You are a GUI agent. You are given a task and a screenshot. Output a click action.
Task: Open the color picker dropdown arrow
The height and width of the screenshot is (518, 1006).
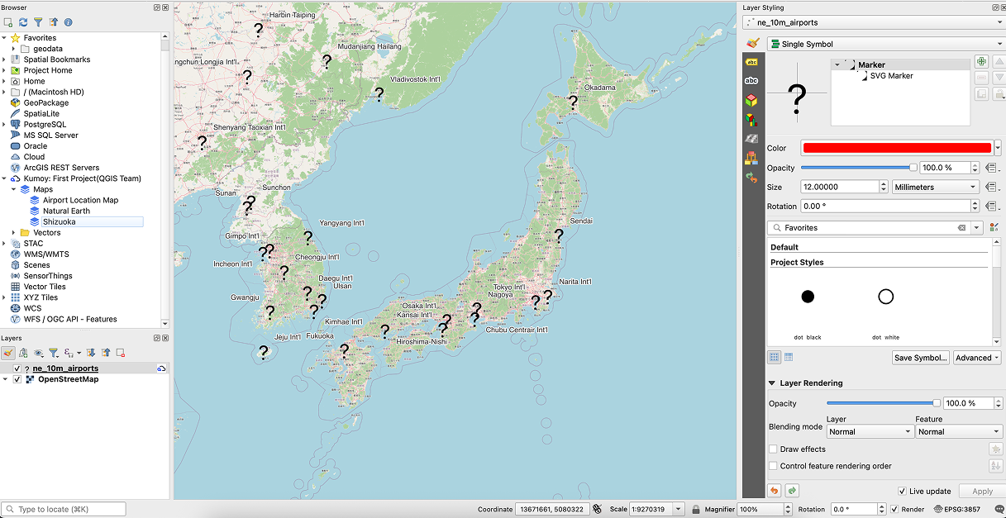998,148
